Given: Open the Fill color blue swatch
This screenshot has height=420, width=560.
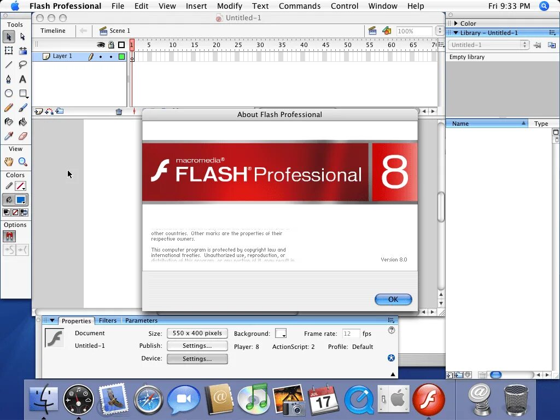Looking at the screenshot, I should pyautogui.click(x=21, y=200).
